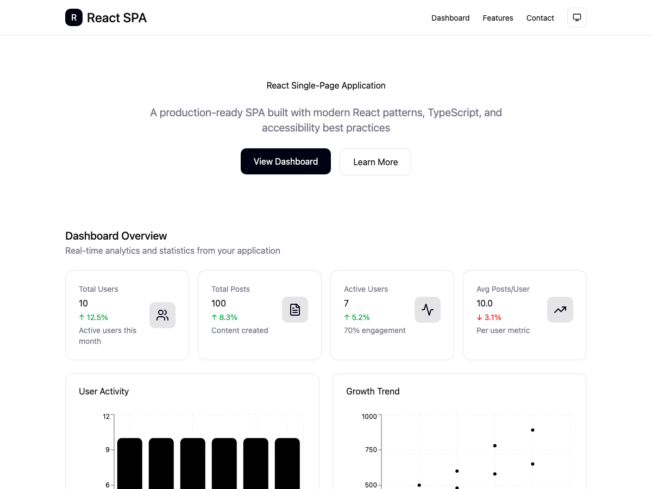
Task: Click the View Dashboard button
Action: [286, 161]
